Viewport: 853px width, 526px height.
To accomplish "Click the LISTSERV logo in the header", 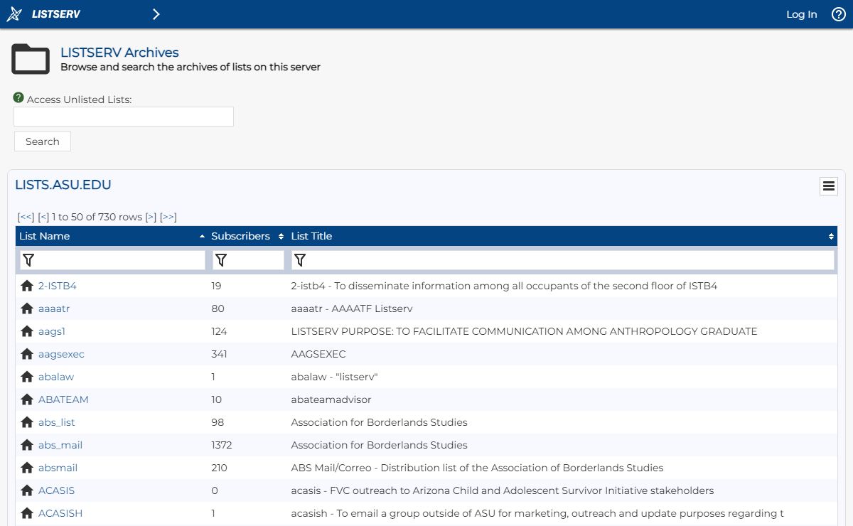I will point(43,14).
